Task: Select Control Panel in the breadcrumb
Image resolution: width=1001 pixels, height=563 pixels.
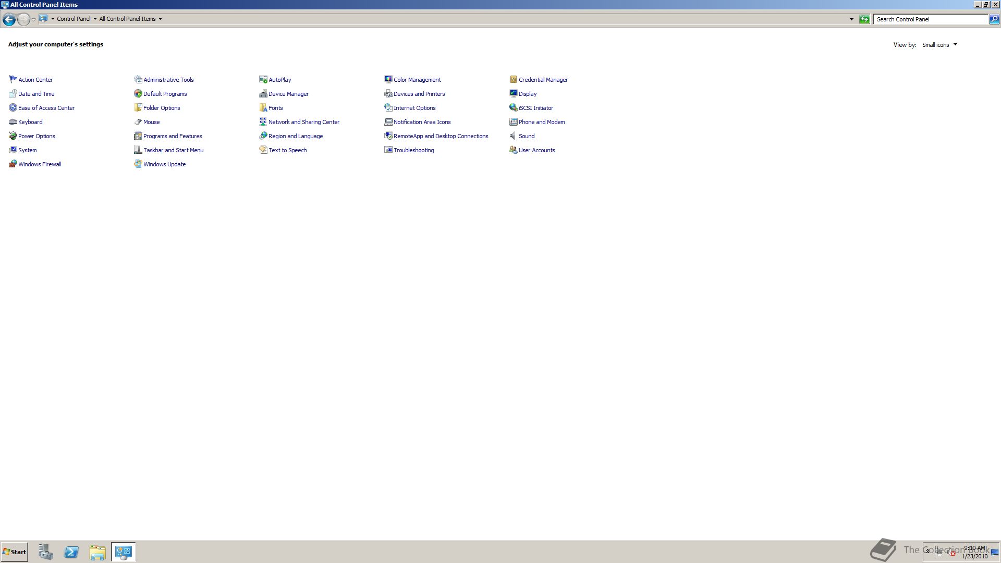Action: click(x=74, y=19)
